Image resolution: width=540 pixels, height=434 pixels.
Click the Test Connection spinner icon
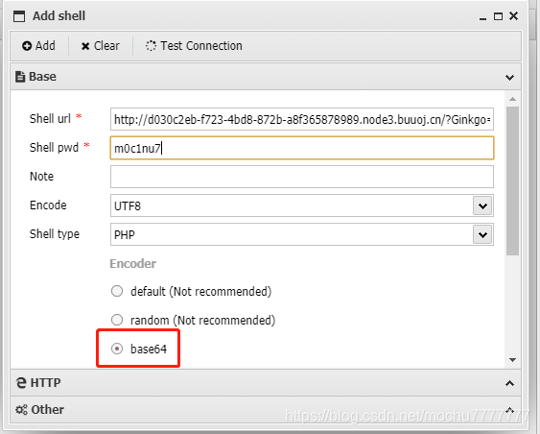click(x=151, y=46)
